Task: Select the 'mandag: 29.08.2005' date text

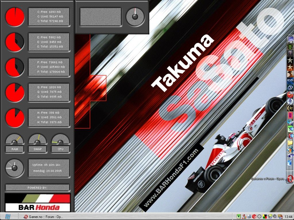Action: pos(47,171)
